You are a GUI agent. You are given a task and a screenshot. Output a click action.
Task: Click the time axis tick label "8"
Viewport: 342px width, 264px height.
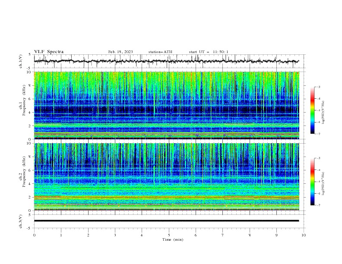click(250, 235)
